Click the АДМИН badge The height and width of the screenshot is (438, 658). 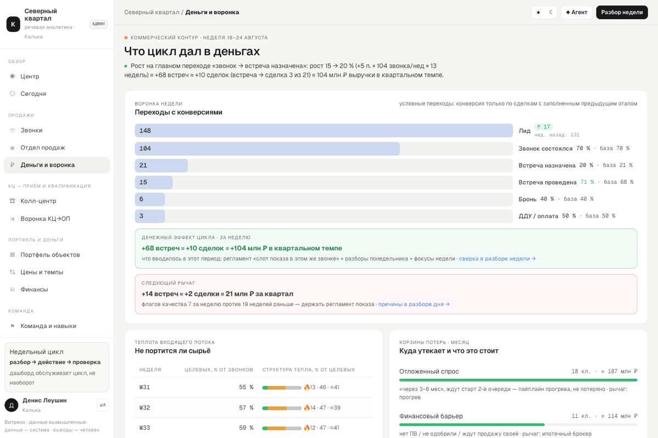click(x=99, y=24)
